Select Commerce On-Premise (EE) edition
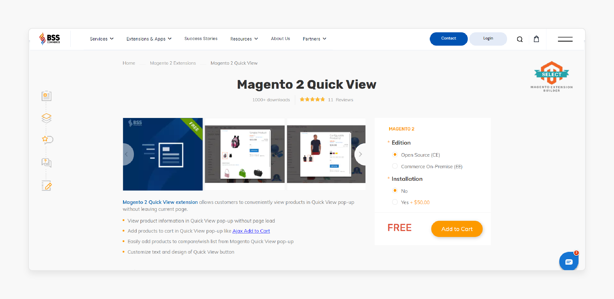This screenshot has width=614, height=299. (394, 166)
